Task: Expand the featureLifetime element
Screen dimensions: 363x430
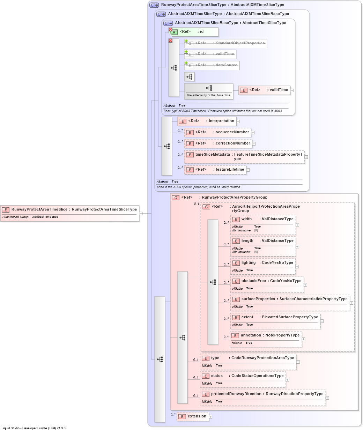Action: coord(248,170)
